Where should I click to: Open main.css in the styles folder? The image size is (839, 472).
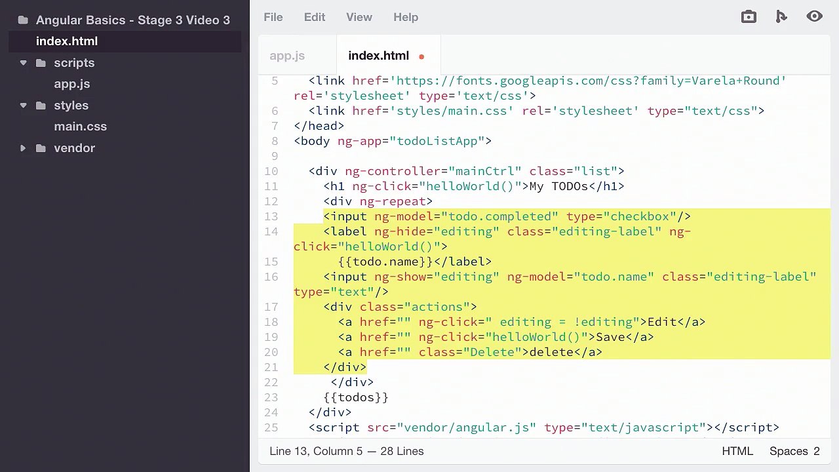click(81, 127)
